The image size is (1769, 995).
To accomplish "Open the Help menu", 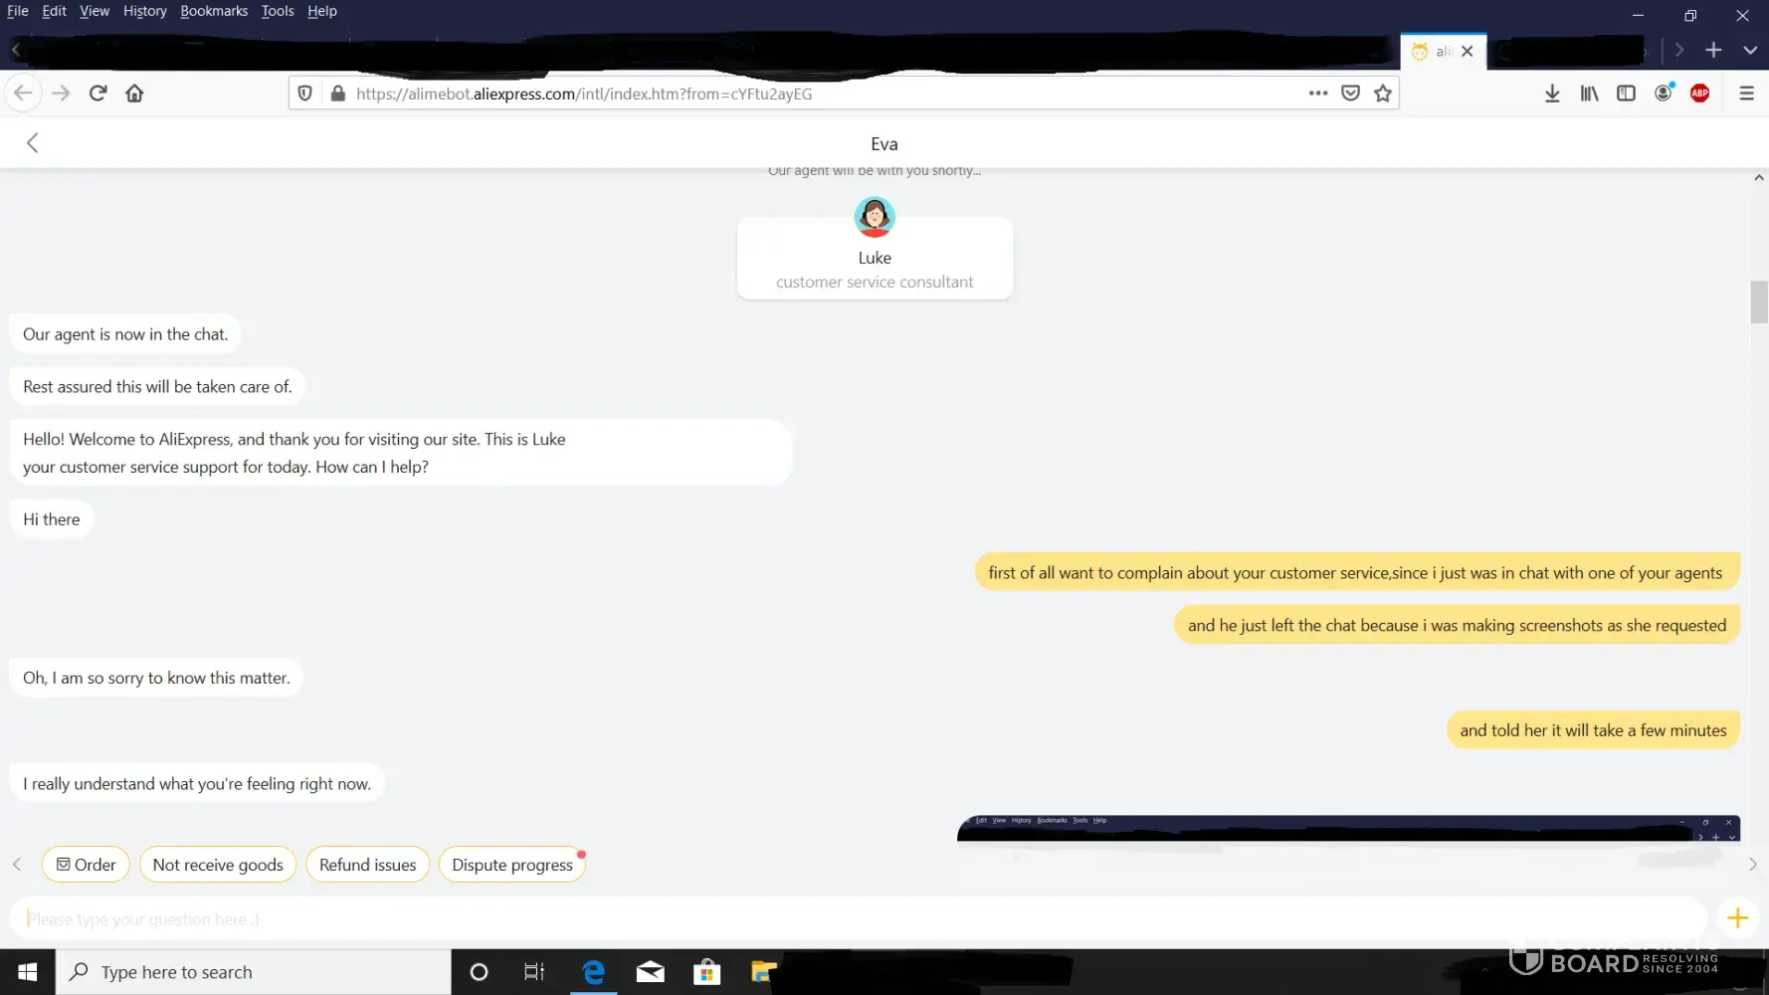I will [322, 11].
